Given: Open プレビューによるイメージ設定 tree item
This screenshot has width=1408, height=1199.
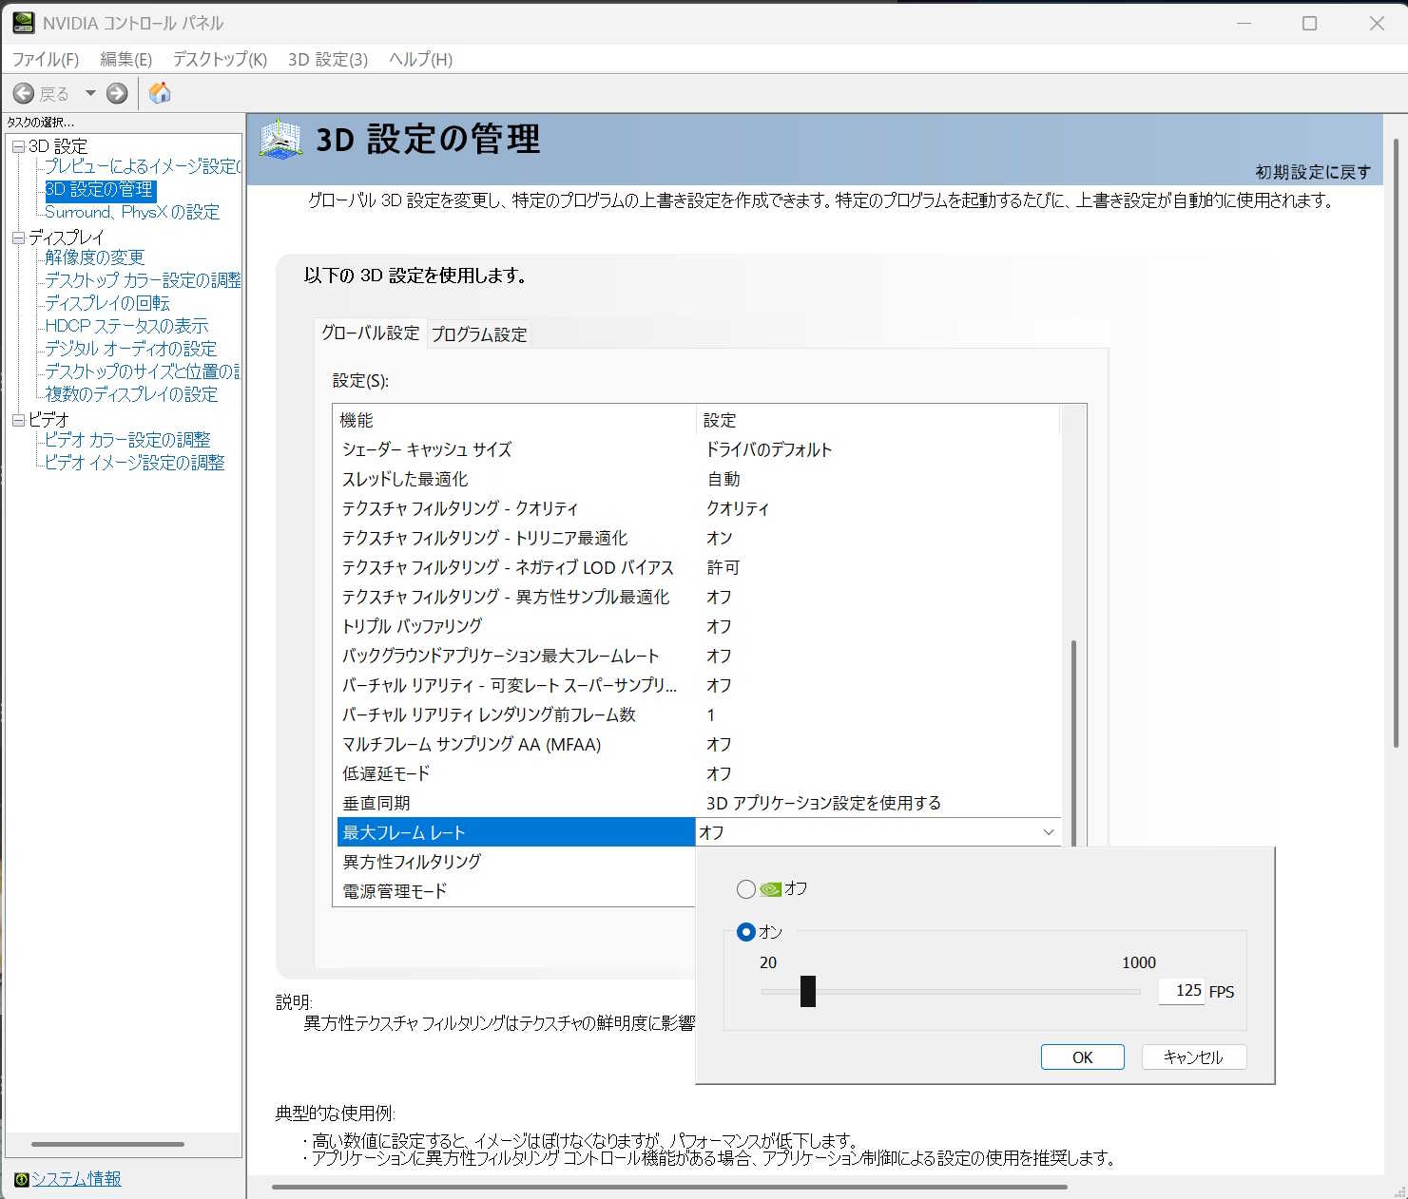Looking at the screenshot, I should point(143,166).
